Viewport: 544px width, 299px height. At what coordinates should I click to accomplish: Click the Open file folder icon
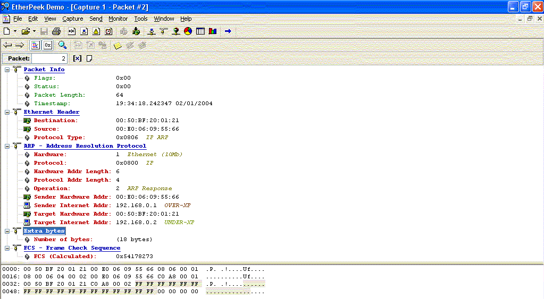click(26, 31)
